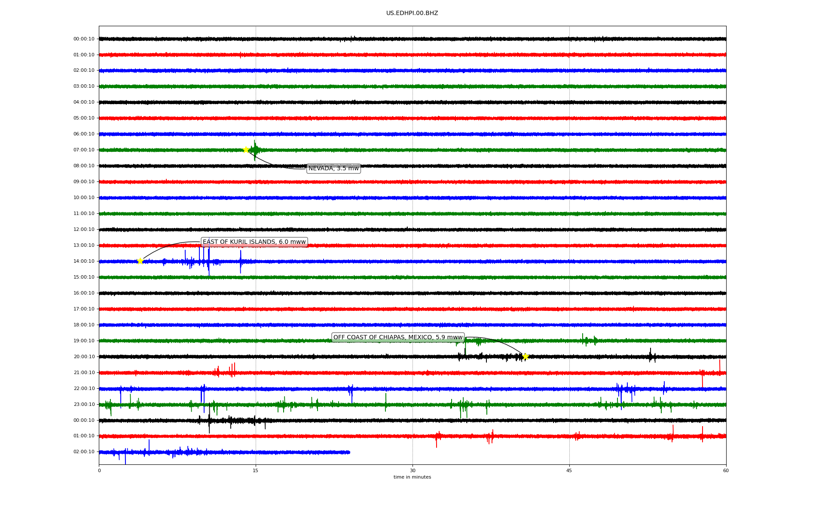Select the 14:00:10 trace time label
825x516 pixels.
pos(84,261)
